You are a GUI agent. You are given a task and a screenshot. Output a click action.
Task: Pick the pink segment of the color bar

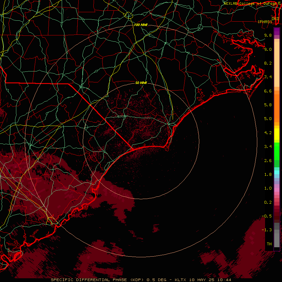pyautogui.click(x=277, y=190)
